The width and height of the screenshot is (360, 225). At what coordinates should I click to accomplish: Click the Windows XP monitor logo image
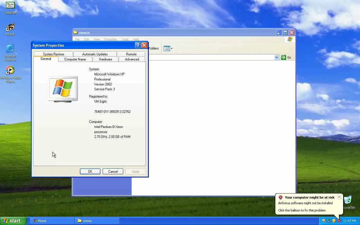coord(63,89)
